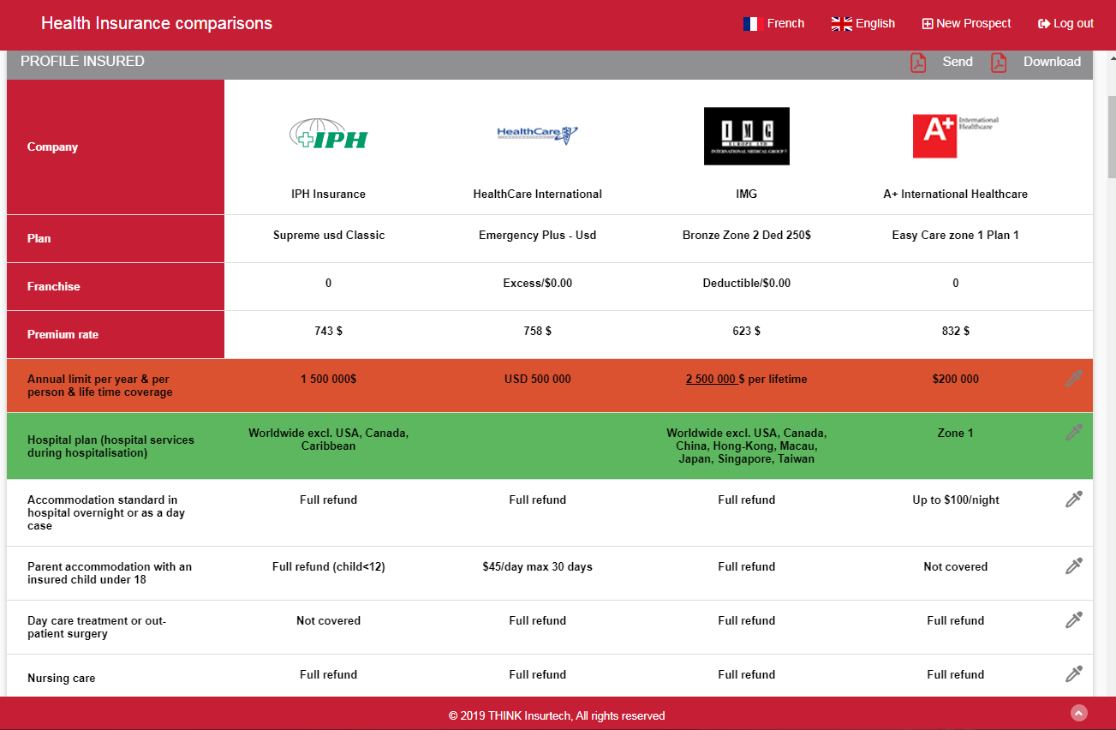Select the HealthCare International logo
This screenshot has width=1116, height=730.
[537, 135]
